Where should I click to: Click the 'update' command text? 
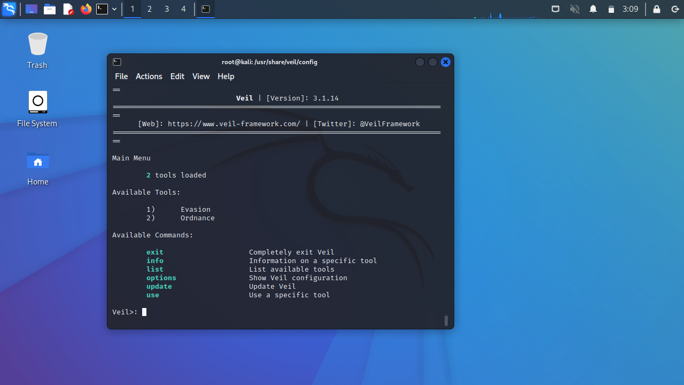pyautogui.click(x=159, y=287)
